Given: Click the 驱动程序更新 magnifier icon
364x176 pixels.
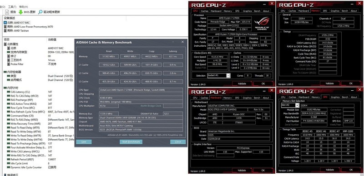Looking at the screenshot, I should coord(40,12).
